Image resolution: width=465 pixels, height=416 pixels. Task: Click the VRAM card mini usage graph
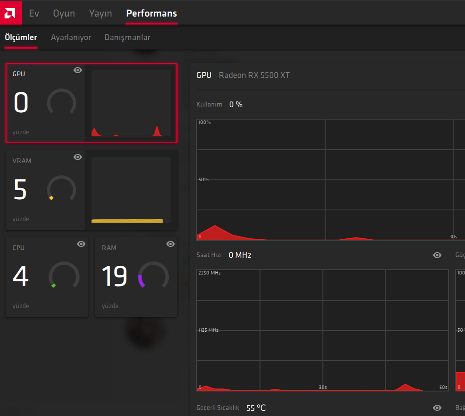tap(131, 190)
